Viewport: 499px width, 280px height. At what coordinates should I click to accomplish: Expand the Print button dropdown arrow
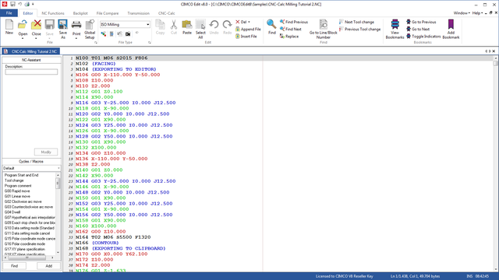76,38
